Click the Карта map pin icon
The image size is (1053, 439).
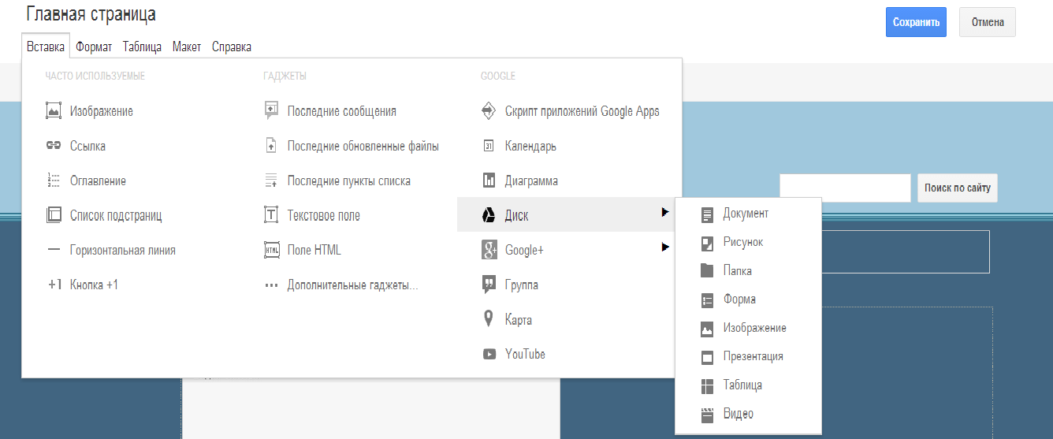489,319
